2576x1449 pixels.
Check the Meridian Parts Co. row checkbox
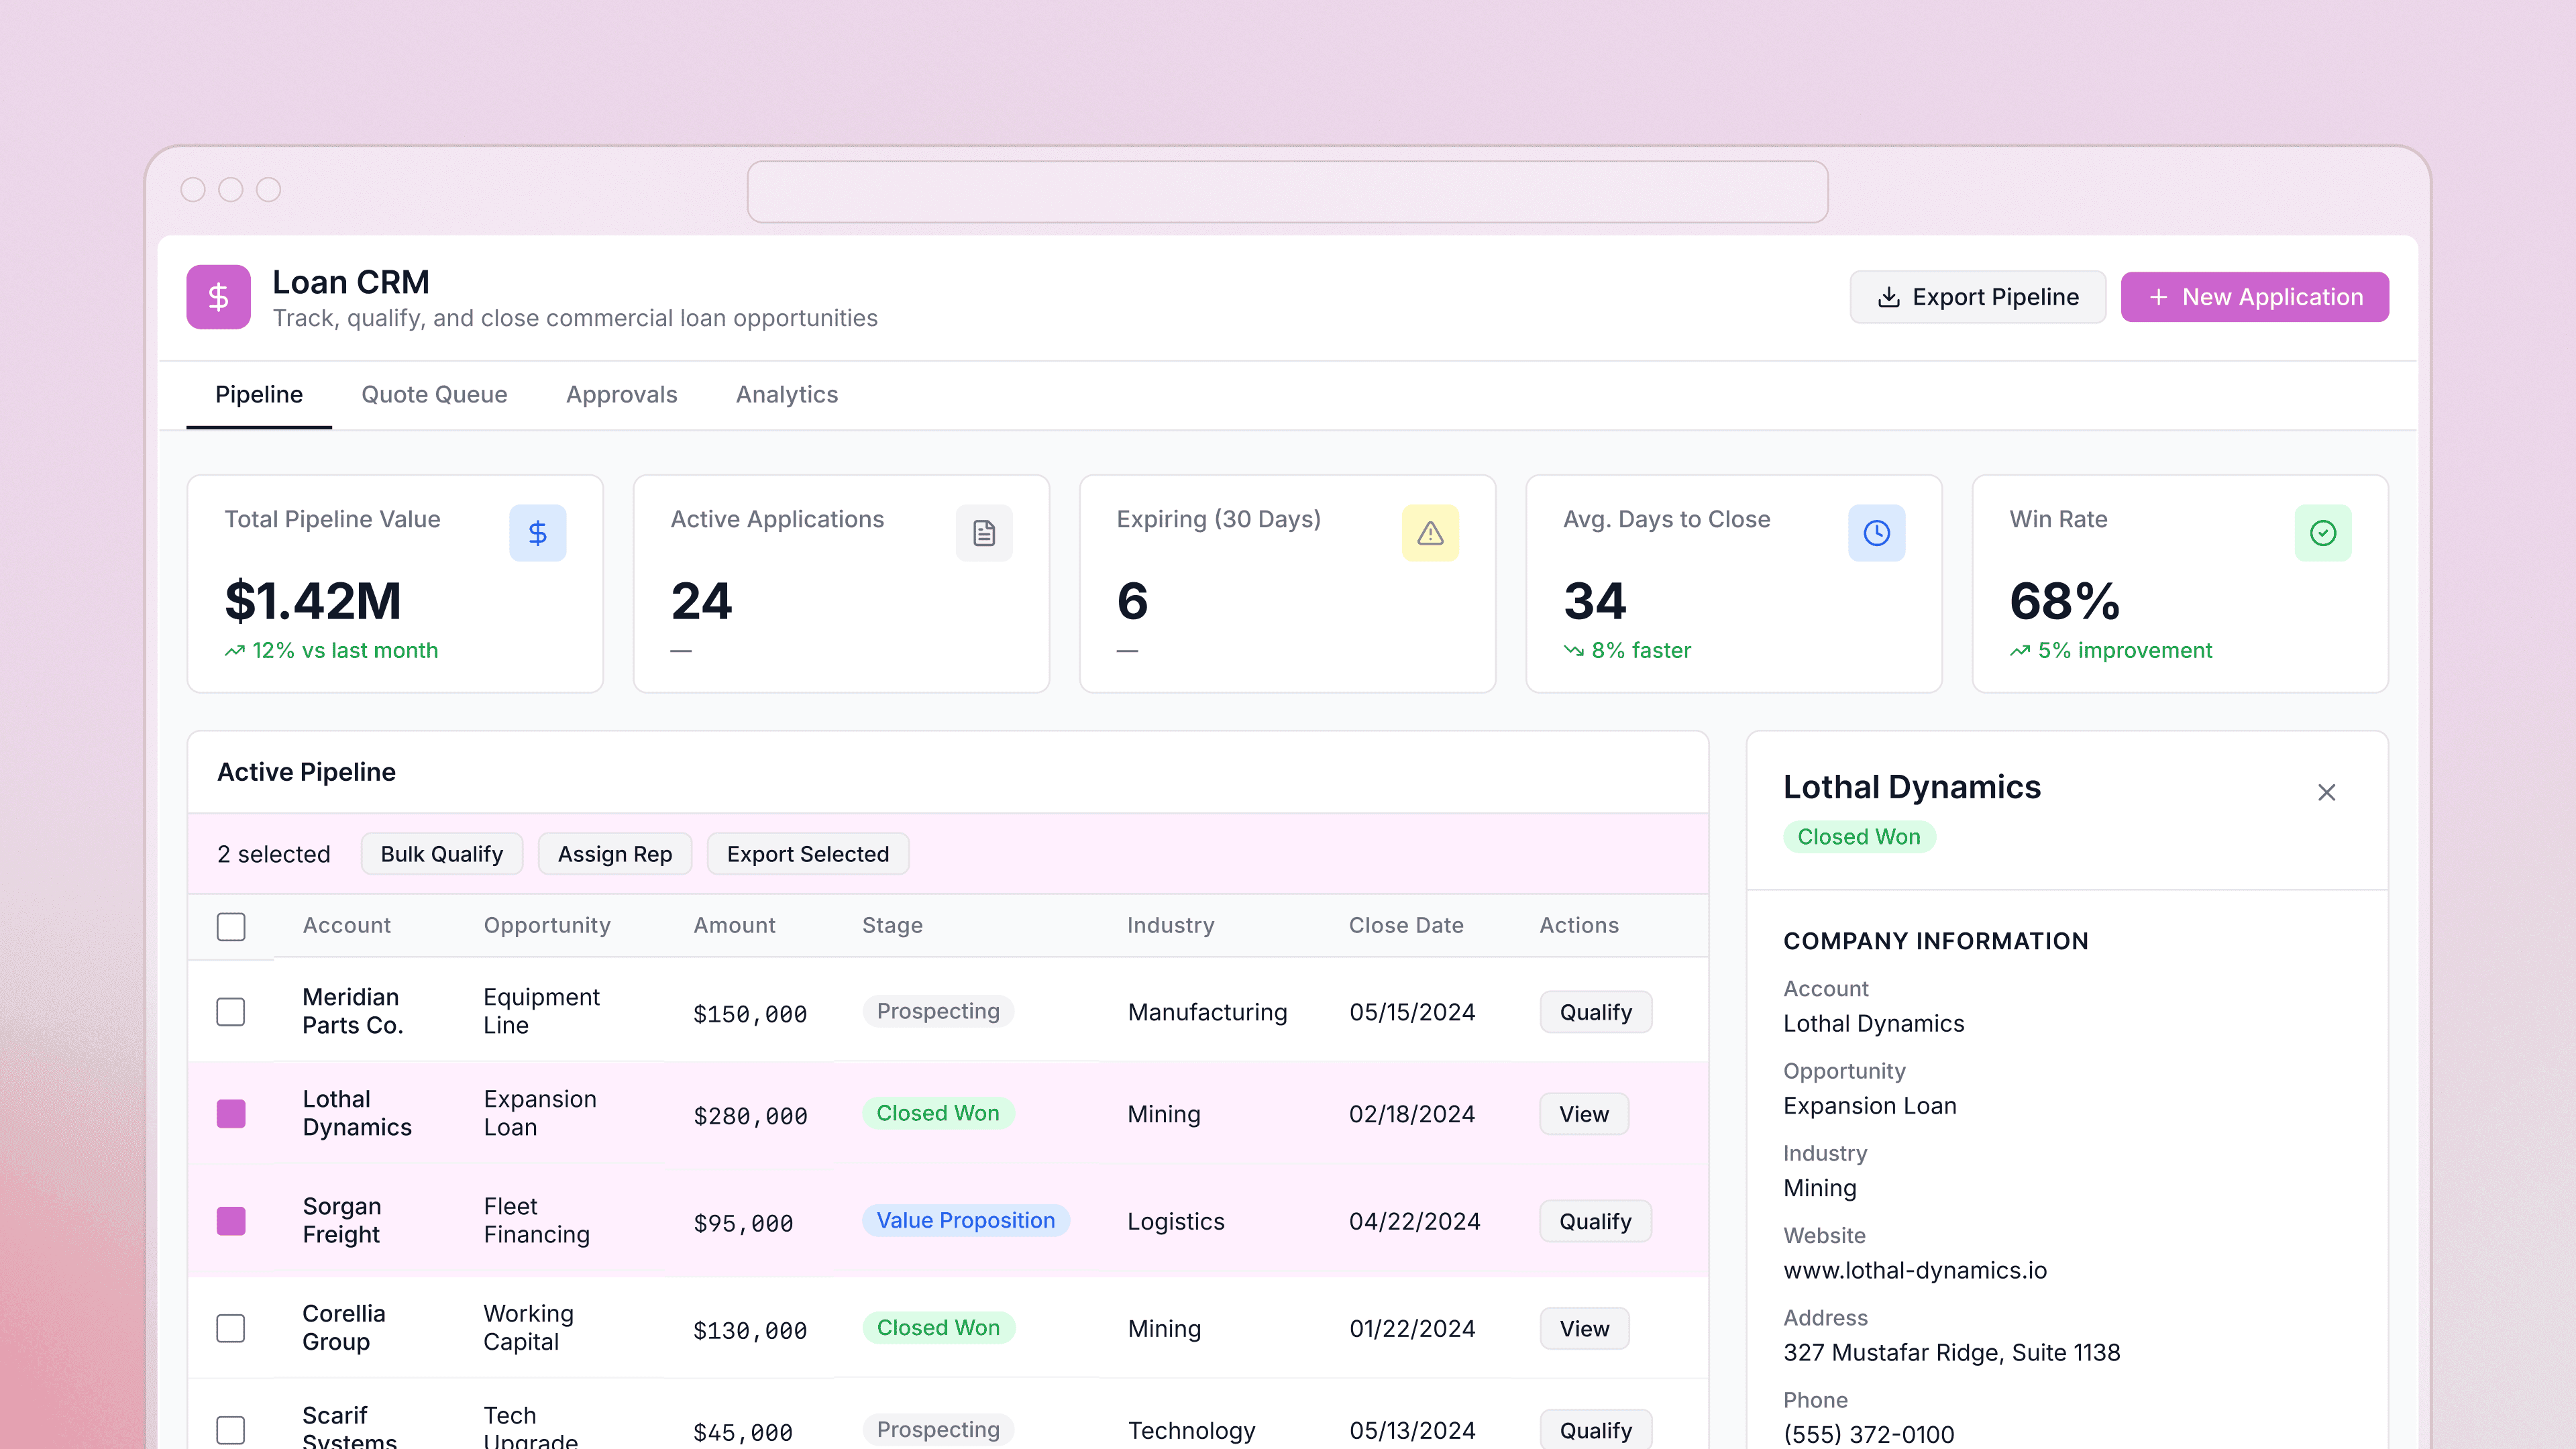(x=231, y=1012)
